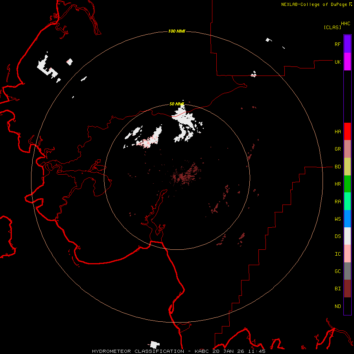The width and height of the screenshot is (354, 354).
Task: Click the green HR legend swatch
Action: pos(347,184)
